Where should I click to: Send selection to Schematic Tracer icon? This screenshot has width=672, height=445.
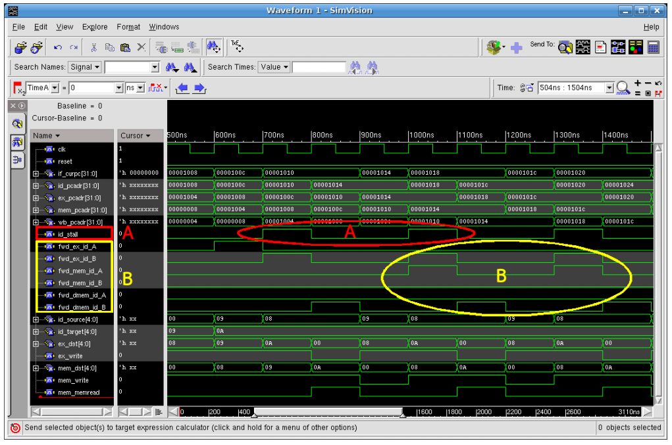[x=619, y=47]
